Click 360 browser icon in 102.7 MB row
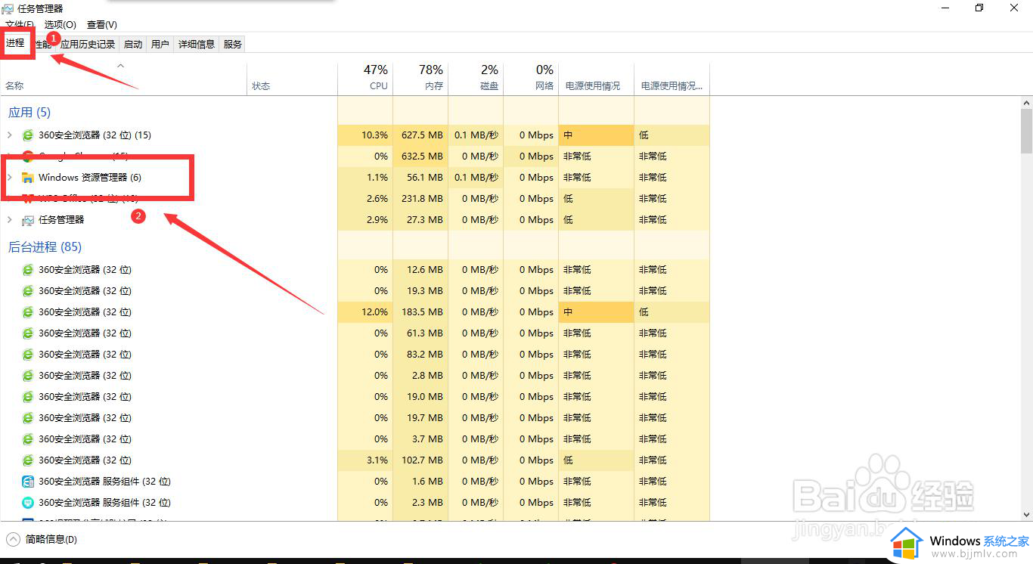 pos(28,460)
